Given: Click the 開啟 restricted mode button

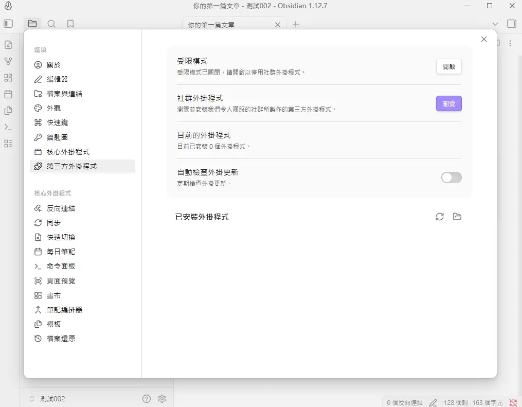Looking at the screenshot, I should point(448,67).
